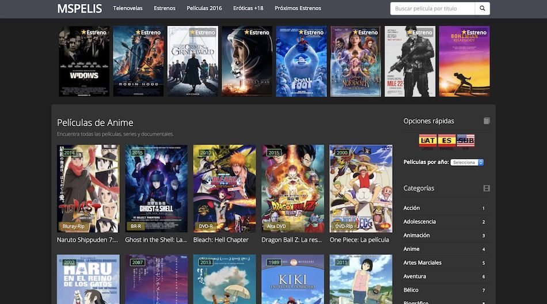Choose the Anime category link
The height and width of the screenshot is (304, 547).
pyautogui.click(x=412, y=249)
